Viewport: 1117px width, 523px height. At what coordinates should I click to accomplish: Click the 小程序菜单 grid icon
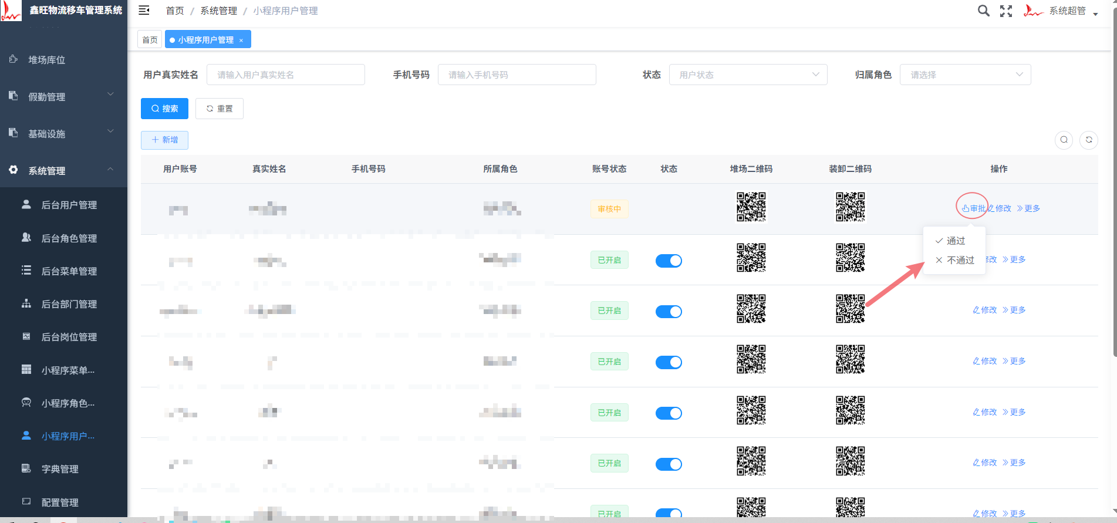tap(26, 370)
